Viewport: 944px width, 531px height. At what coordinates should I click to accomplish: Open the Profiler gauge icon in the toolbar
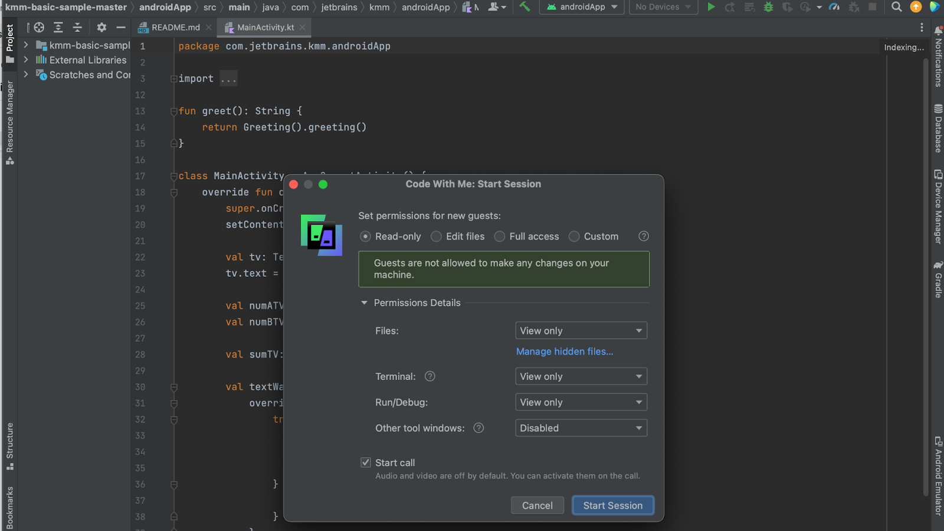click(x=834, y=7)
